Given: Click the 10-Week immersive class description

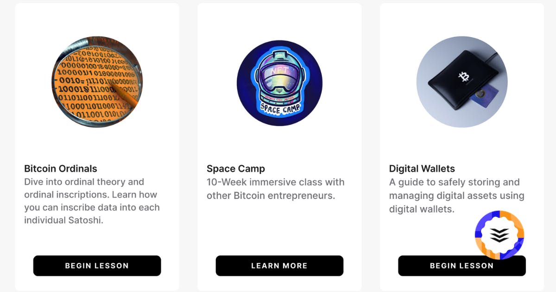Looking at the screenshot, I should pyautogui.click(x=276, y=189).
